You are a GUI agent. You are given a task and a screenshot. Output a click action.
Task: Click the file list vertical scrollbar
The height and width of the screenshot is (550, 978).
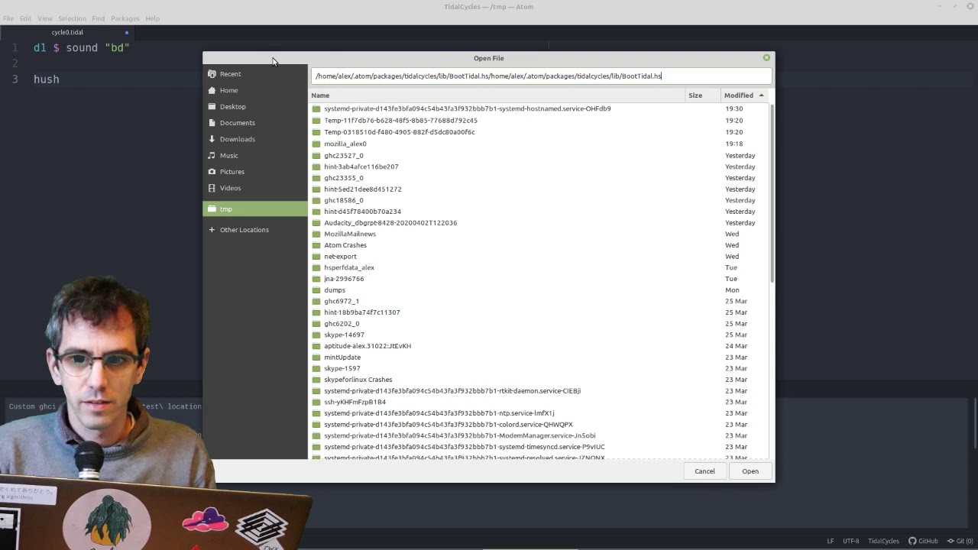[772, 193]
